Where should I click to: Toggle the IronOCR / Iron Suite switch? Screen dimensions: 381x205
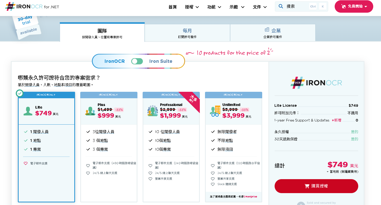pos(137,61)
